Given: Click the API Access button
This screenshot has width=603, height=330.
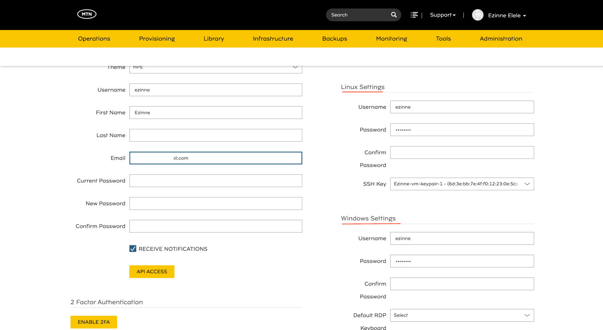Looking at the screenshot, I should 152,272.
